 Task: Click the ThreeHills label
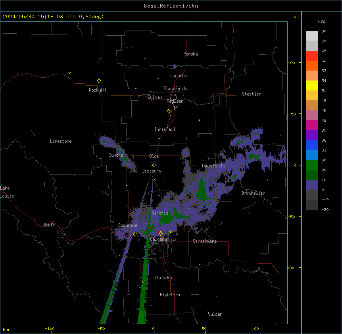213,166
